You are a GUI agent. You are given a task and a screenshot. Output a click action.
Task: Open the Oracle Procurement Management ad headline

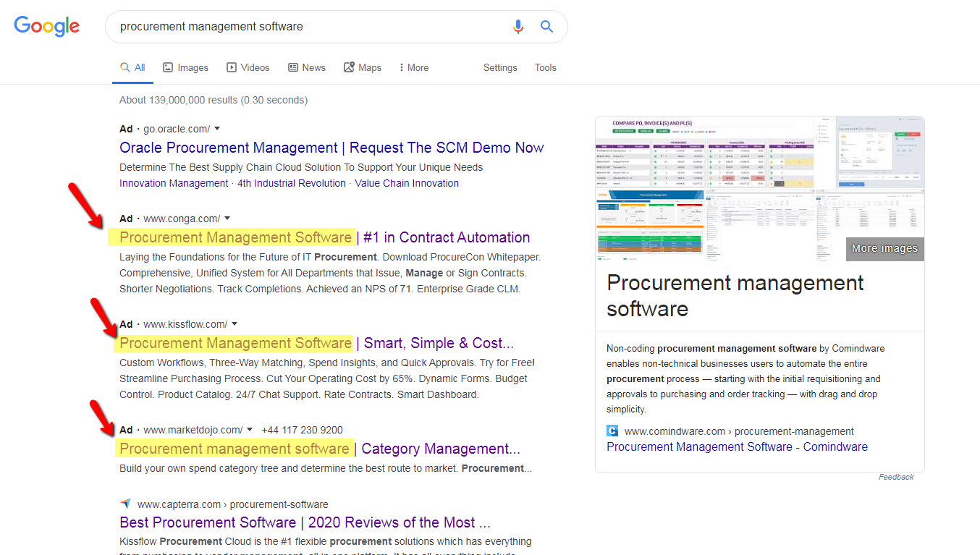coord(331,148)
